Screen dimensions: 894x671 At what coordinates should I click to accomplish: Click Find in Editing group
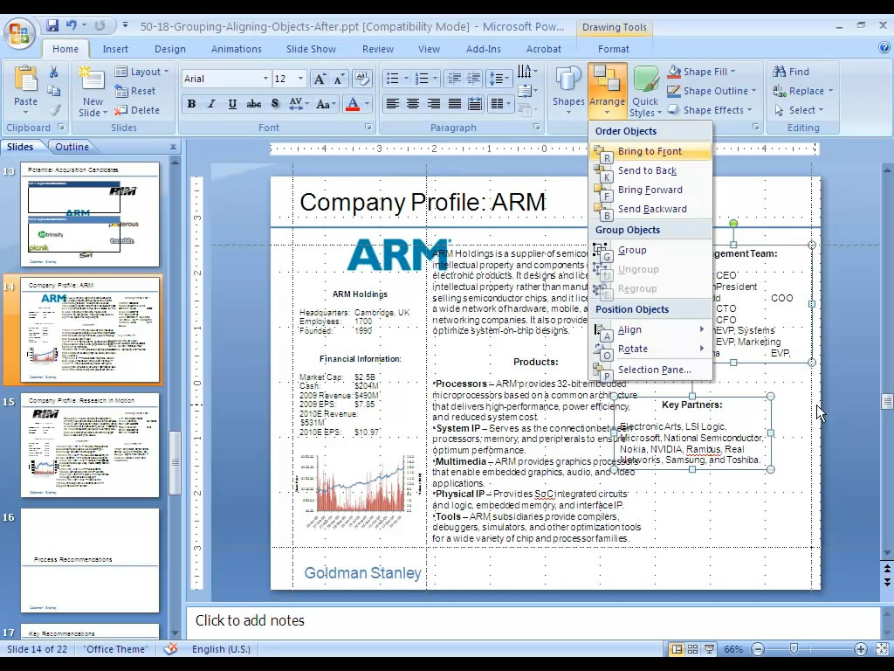(x=791, y=72)
